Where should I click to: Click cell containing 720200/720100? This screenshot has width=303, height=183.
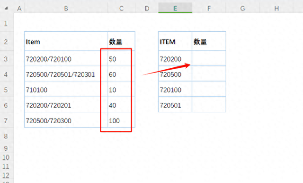click(x=66, y=58)
